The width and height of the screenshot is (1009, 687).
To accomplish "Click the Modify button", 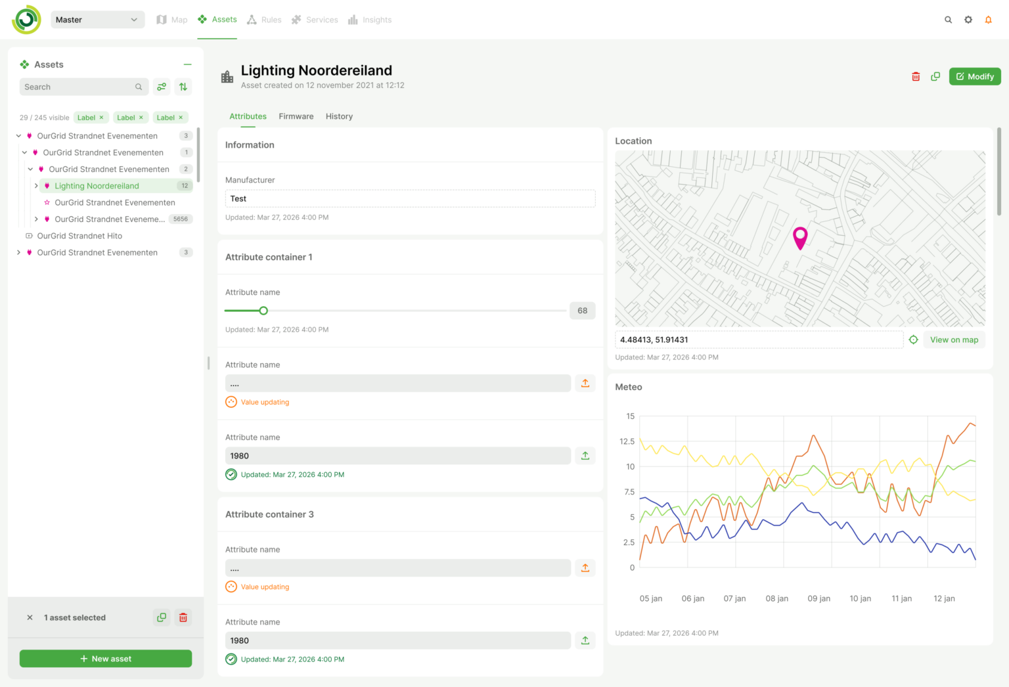I will 975,77.
